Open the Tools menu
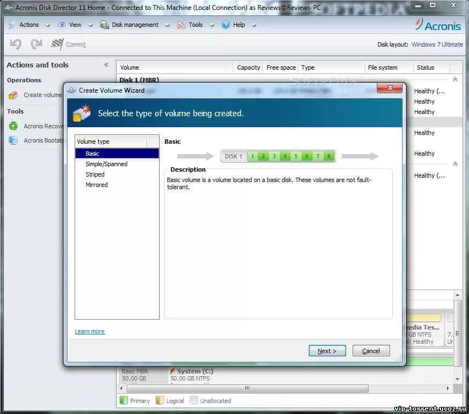 click(196, 25)
